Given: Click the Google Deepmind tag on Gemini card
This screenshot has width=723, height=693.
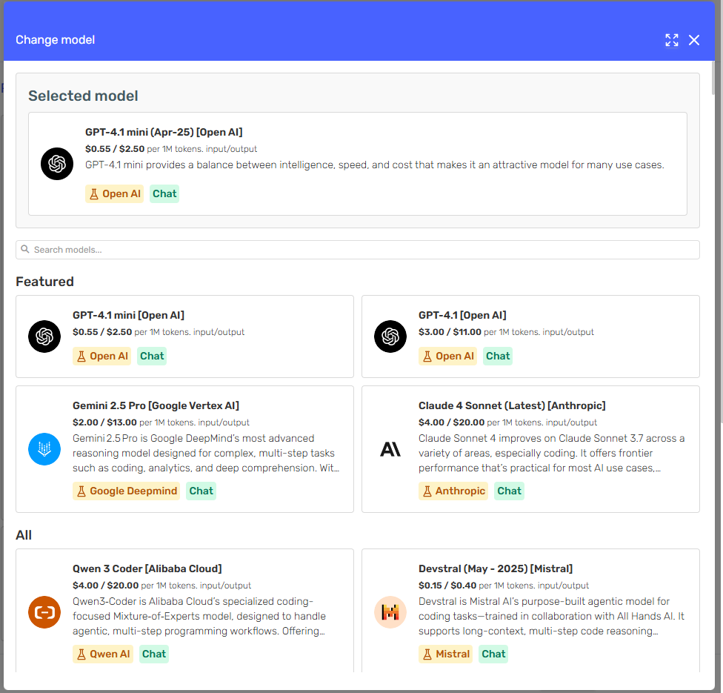Looking at the screenshot, I should pos(127,491).
